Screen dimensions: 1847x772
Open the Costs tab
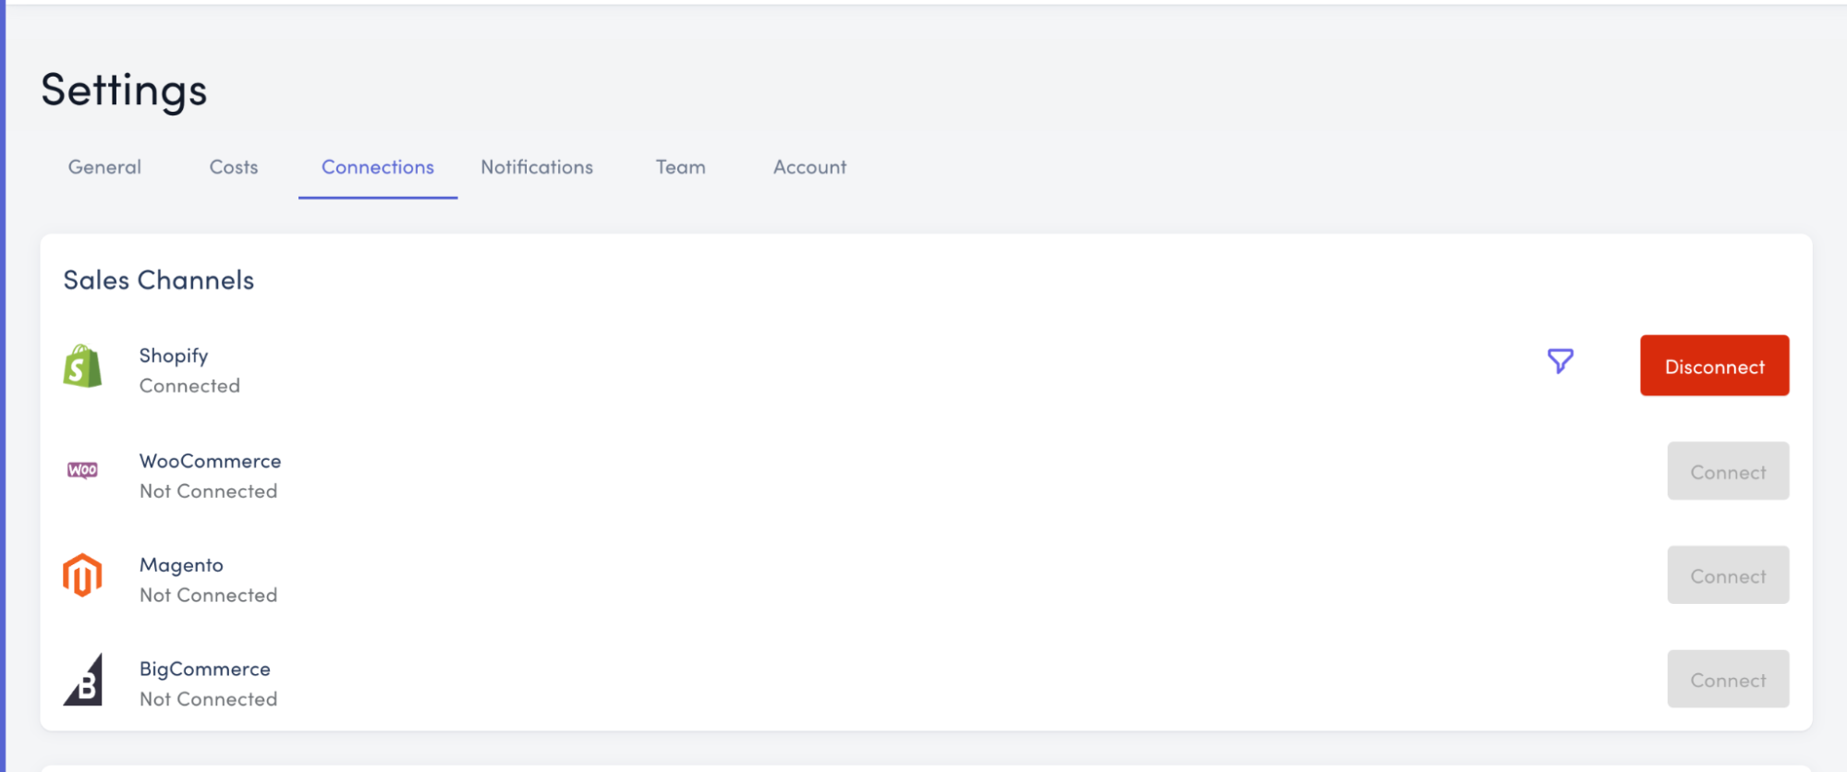pos(234,167)
